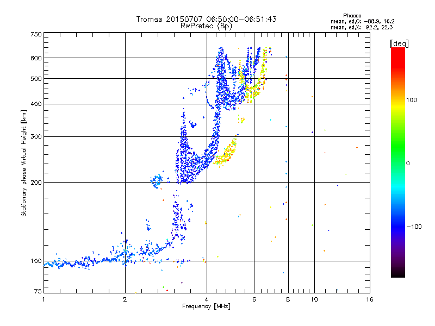The height and width of the screenshot is (326, 435).
Task: Pick the black bottom of the phase colorbar
Action: pyautogui.click(x=398, y=273)
